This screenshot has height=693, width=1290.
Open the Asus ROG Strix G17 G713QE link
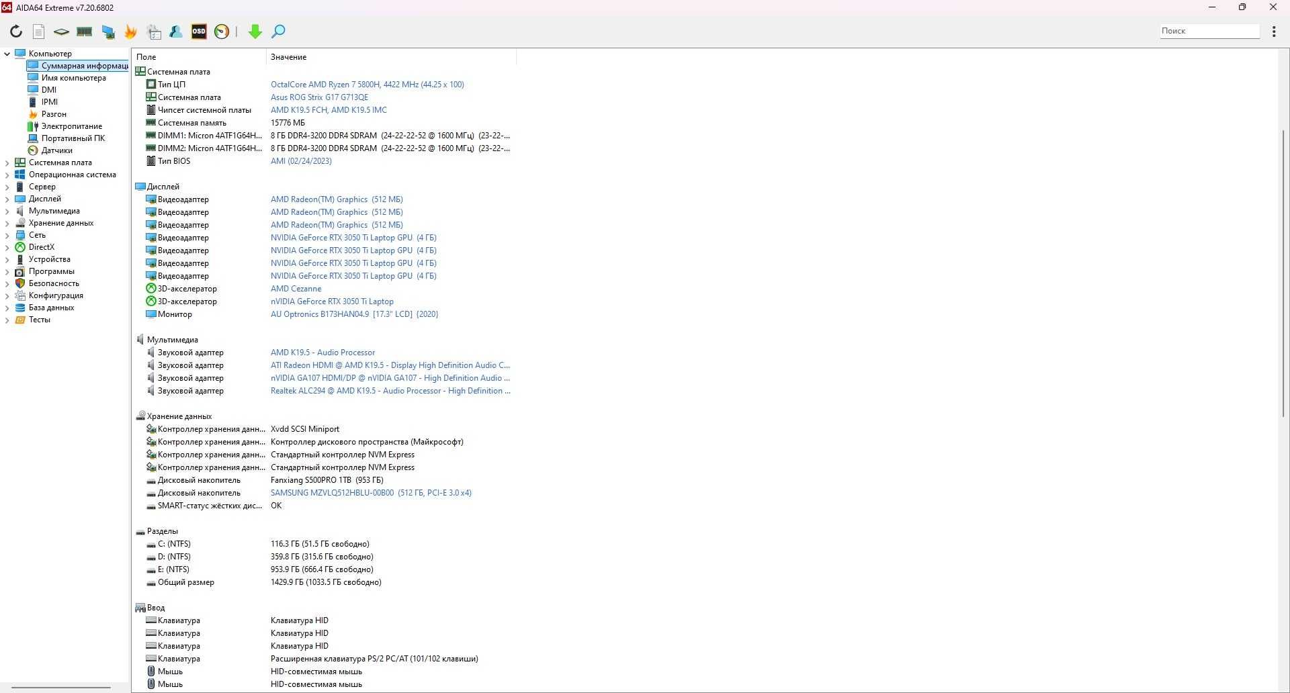click(x=319, y=97)
